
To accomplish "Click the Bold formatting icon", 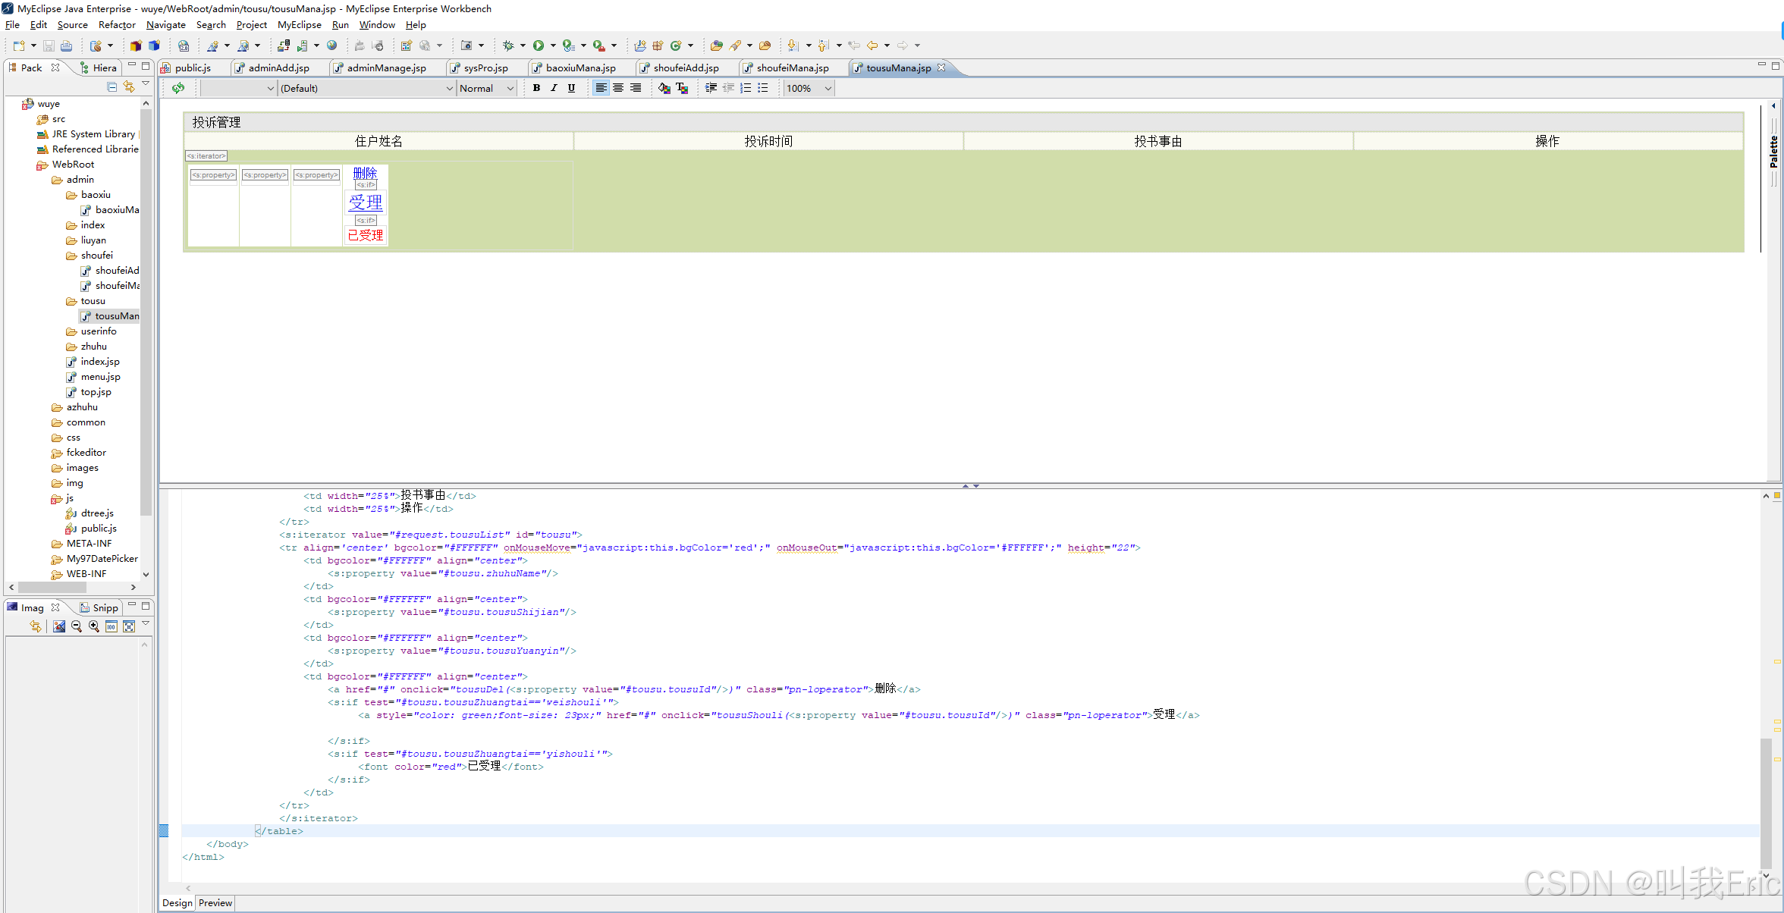I will (x=536, y=88).
